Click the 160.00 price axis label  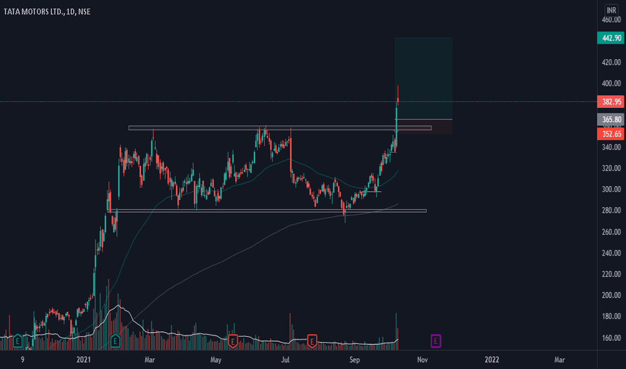(611, 338)
